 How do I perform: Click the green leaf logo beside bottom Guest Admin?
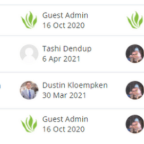click(29, 124)
